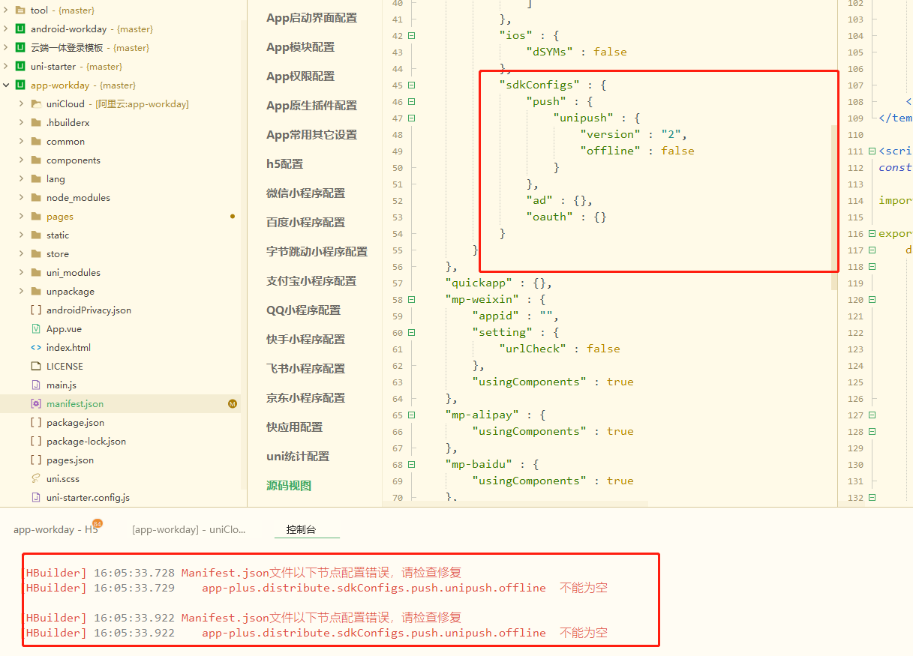Collapse the sdkConfigs block at line 45
This screenshot has height=656, width=913.
pyautogui.click(x=411, y=85)
